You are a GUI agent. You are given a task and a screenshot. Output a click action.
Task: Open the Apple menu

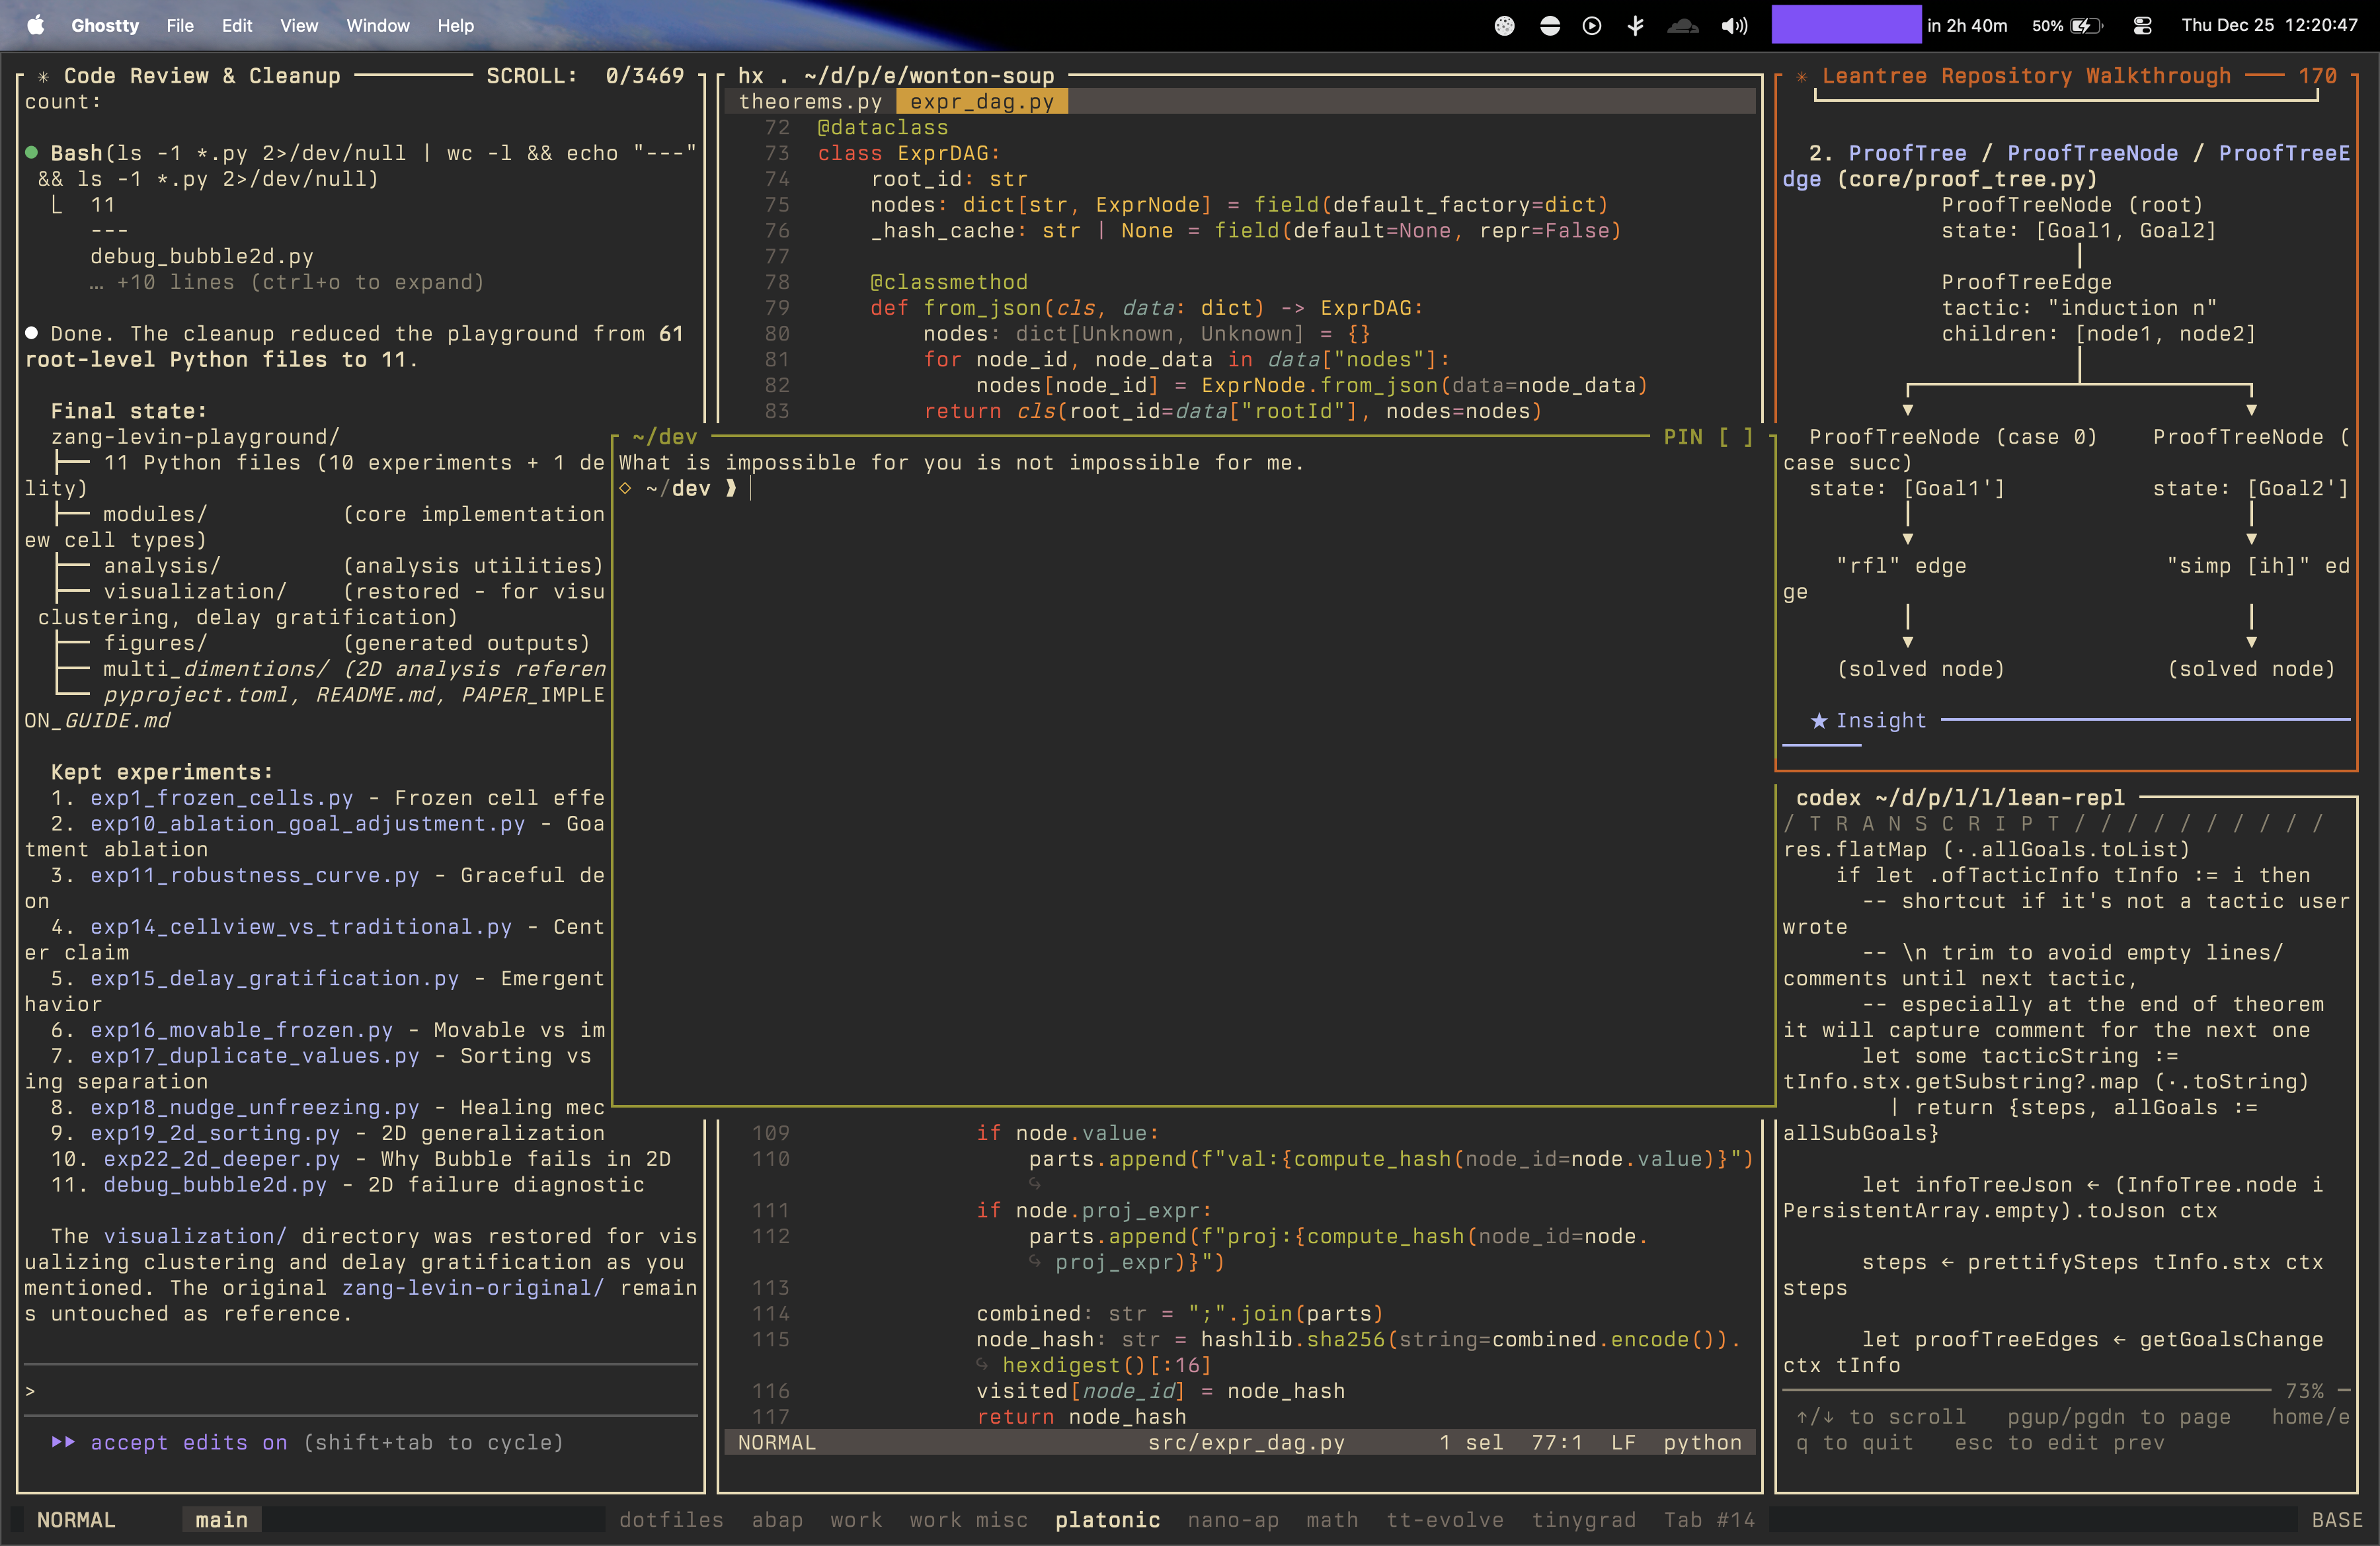tap(35, 25)
